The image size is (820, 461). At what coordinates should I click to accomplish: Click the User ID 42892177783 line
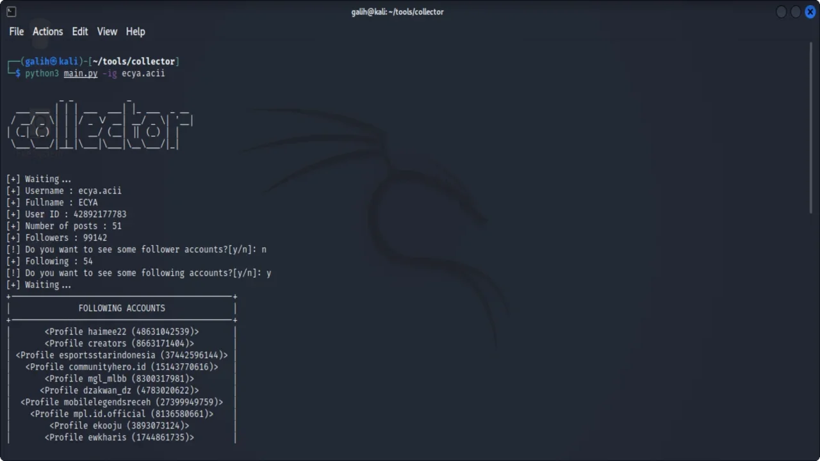point(76,214)
